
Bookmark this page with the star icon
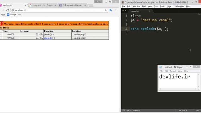tap(106, 10)
